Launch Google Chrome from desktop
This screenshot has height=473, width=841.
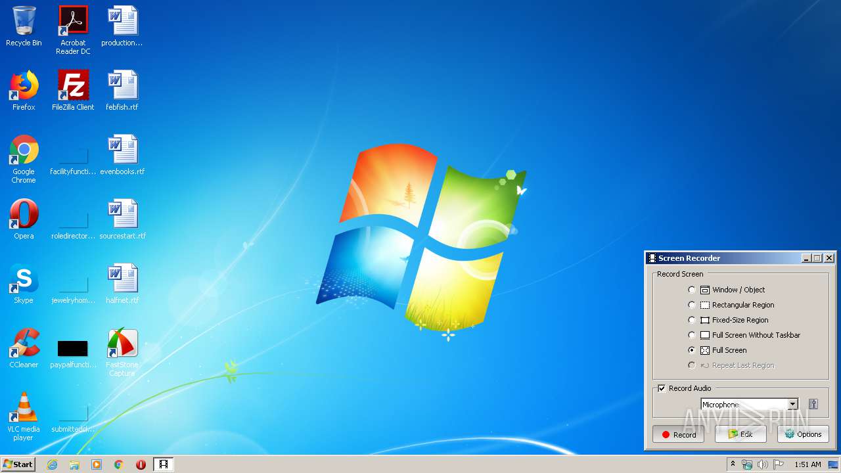coord(24,160)
